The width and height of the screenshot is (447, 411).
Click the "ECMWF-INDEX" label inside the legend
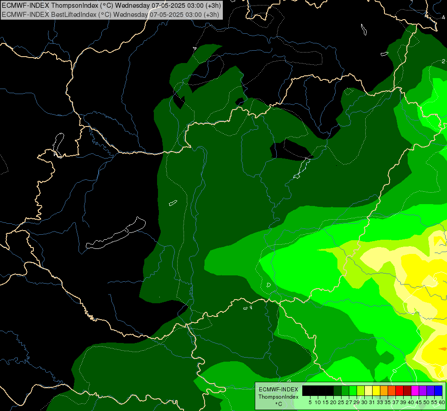(279, 390)
